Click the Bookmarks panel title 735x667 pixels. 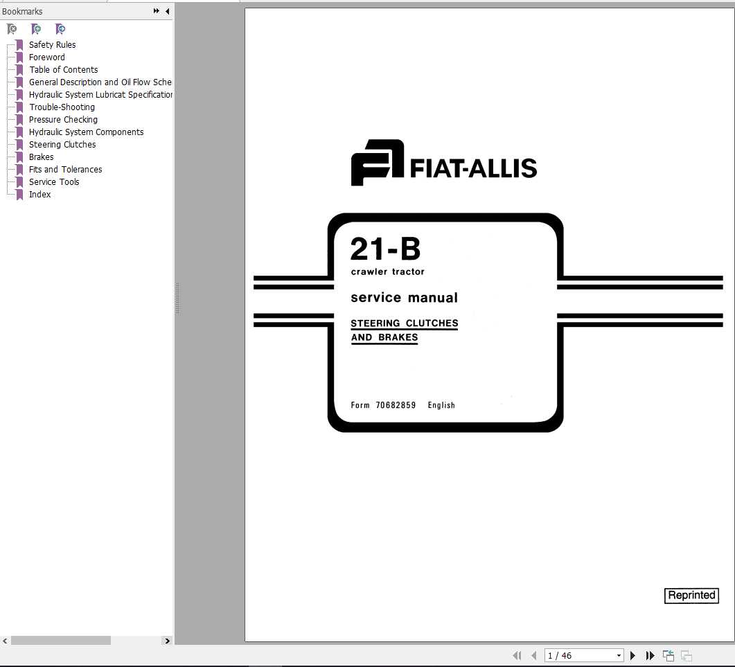[x=22, y=11]
